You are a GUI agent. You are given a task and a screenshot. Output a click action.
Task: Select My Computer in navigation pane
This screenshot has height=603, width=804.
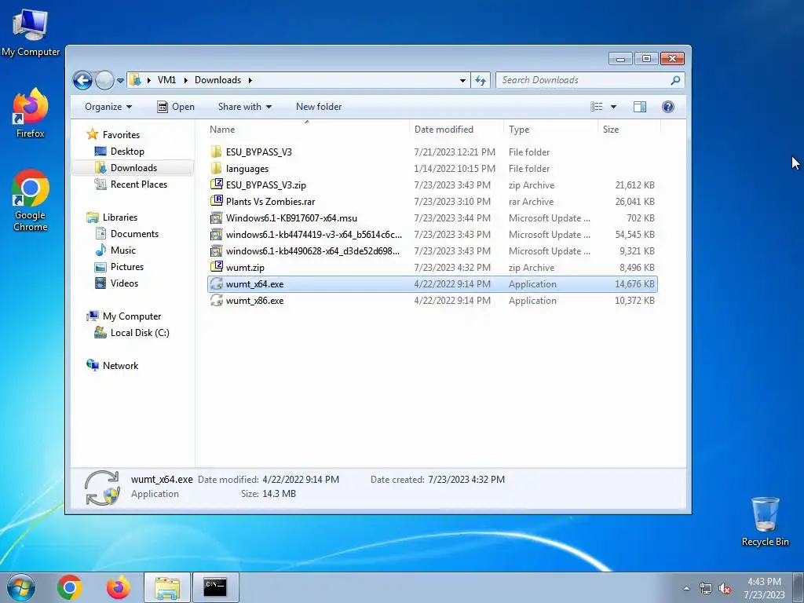[132, 316]
